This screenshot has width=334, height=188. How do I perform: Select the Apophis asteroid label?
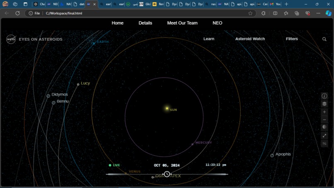click(x=283, y=154)
